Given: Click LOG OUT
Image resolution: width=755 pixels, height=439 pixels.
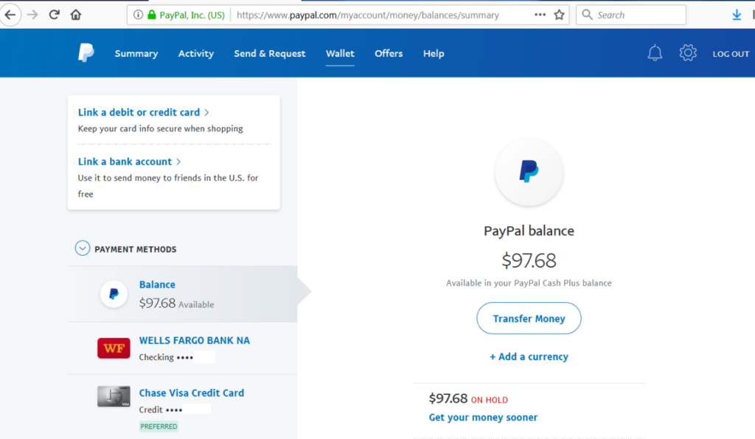Looking at the screenshot, I should 731,54.
